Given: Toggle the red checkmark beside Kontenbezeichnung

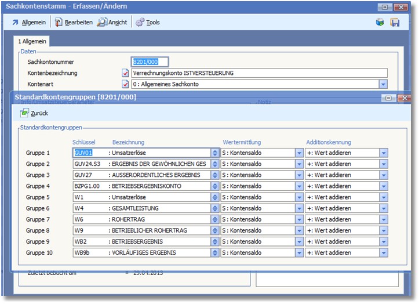Looking at the screenshot, I should click(125, 73).
